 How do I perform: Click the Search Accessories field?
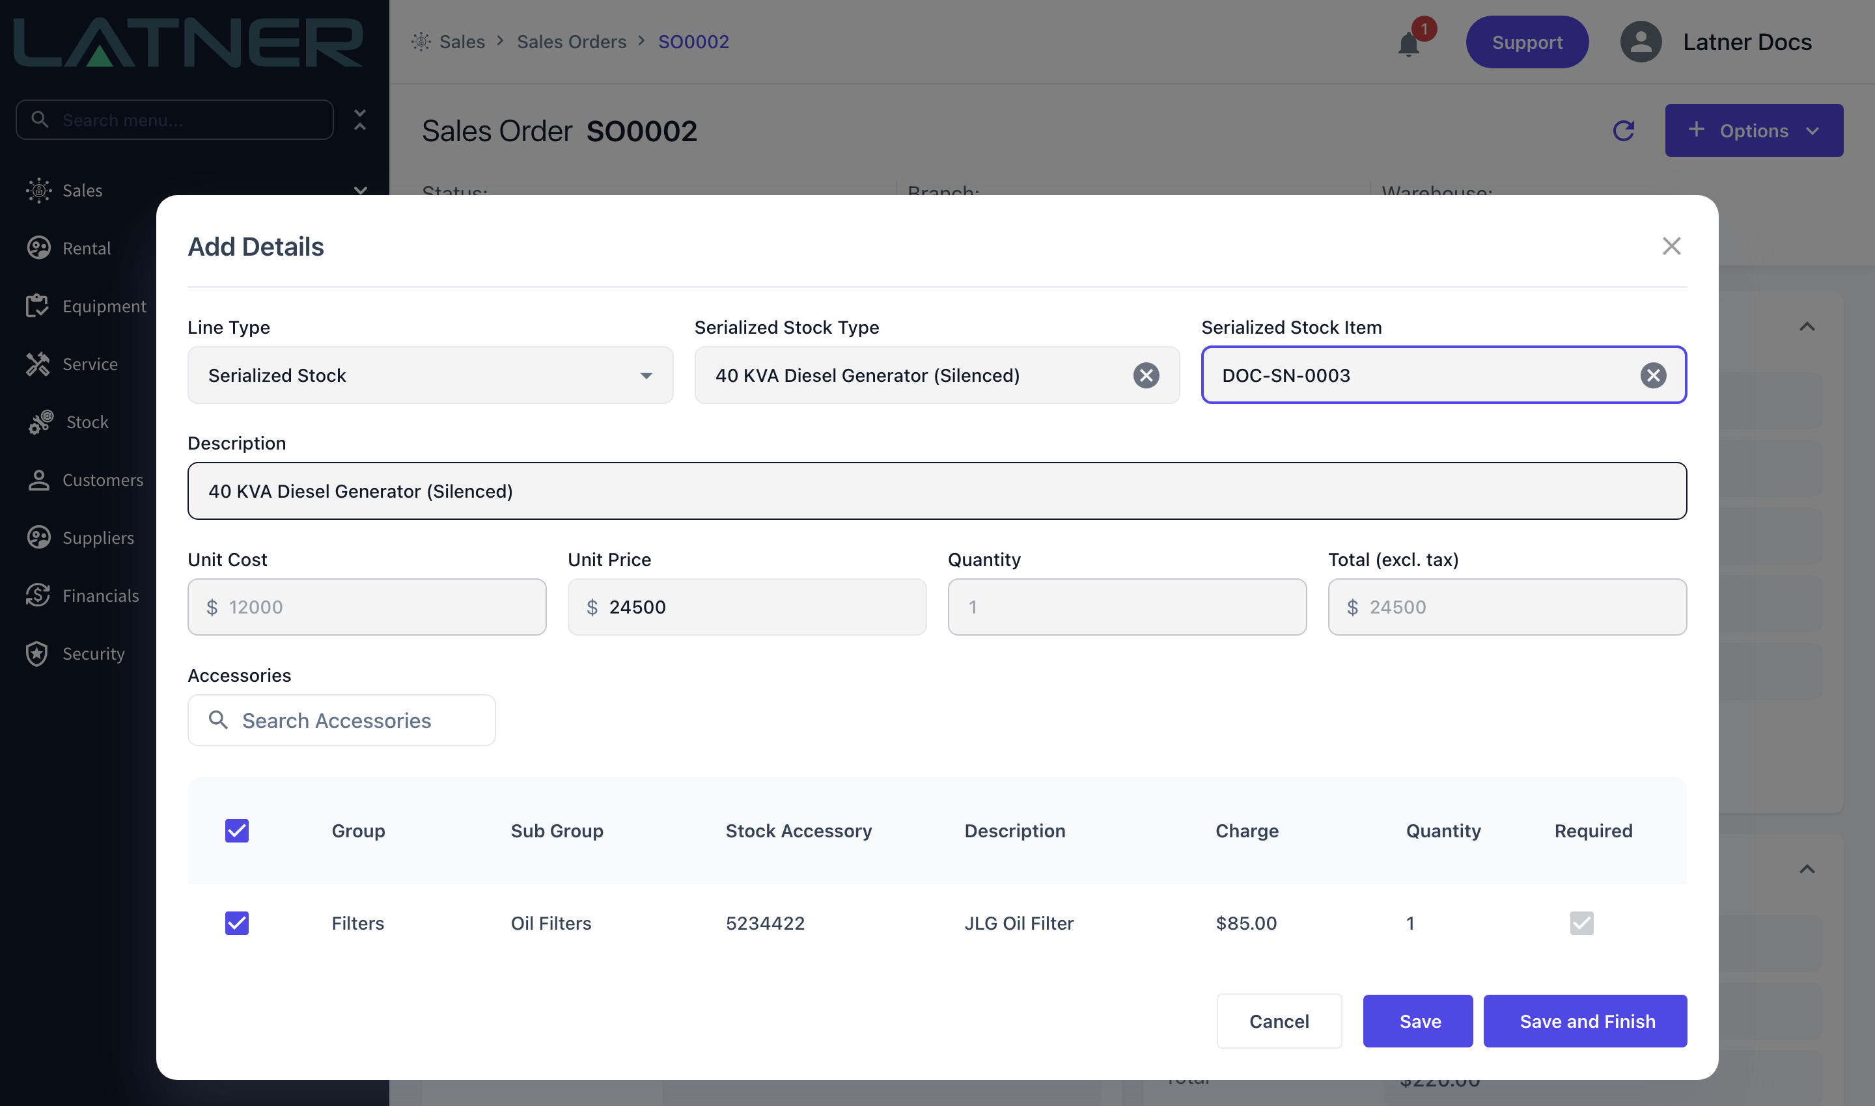point(342,720)
